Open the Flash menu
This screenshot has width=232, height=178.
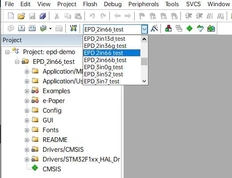click(90, 4)
